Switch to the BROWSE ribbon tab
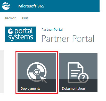This screenshot has height=101, width=106. click(11, 18)
